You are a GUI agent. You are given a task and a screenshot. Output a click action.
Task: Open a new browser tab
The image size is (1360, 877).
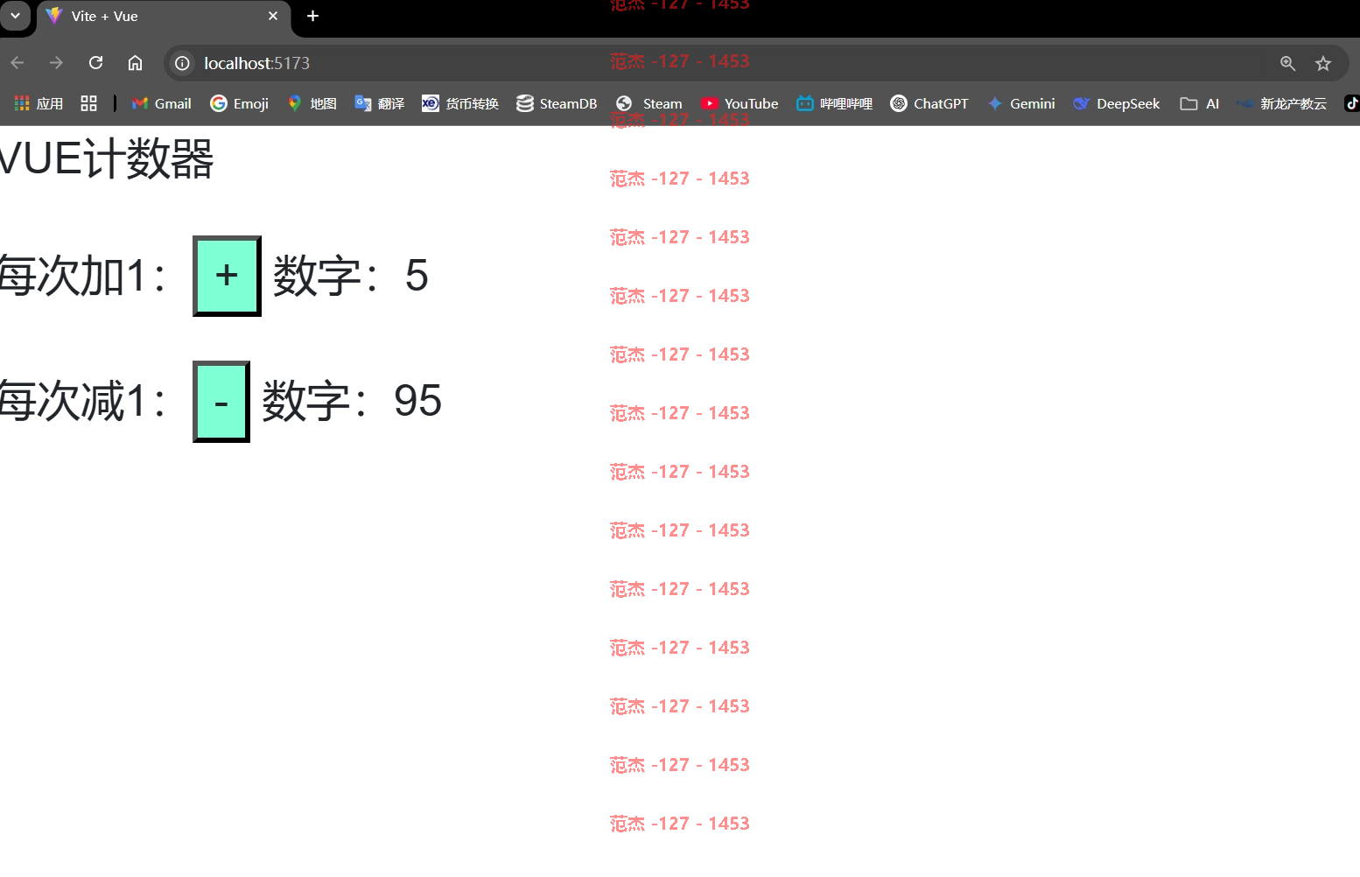[x=312, y=16]
